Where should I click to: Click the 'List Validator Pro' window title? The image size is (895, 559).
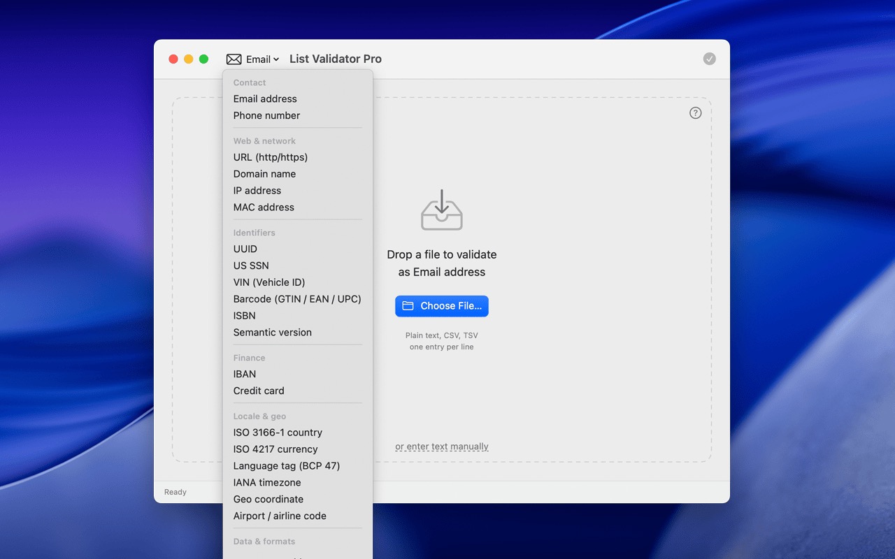tap(336, 59)
